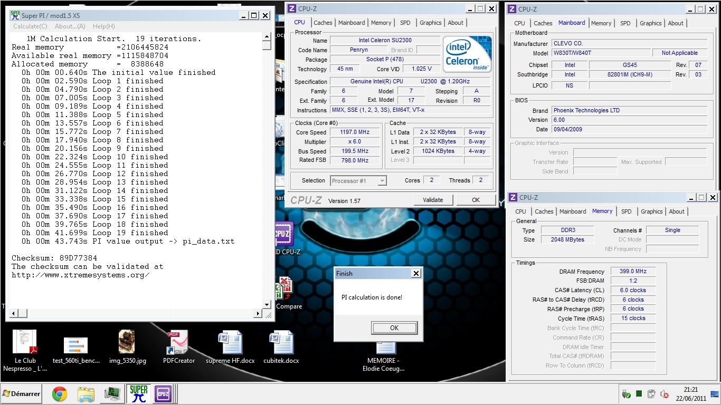The image size is (721, 405).
Task: Click Intel Celeron inside logo in CPU-Z
Action: (467, 54)
